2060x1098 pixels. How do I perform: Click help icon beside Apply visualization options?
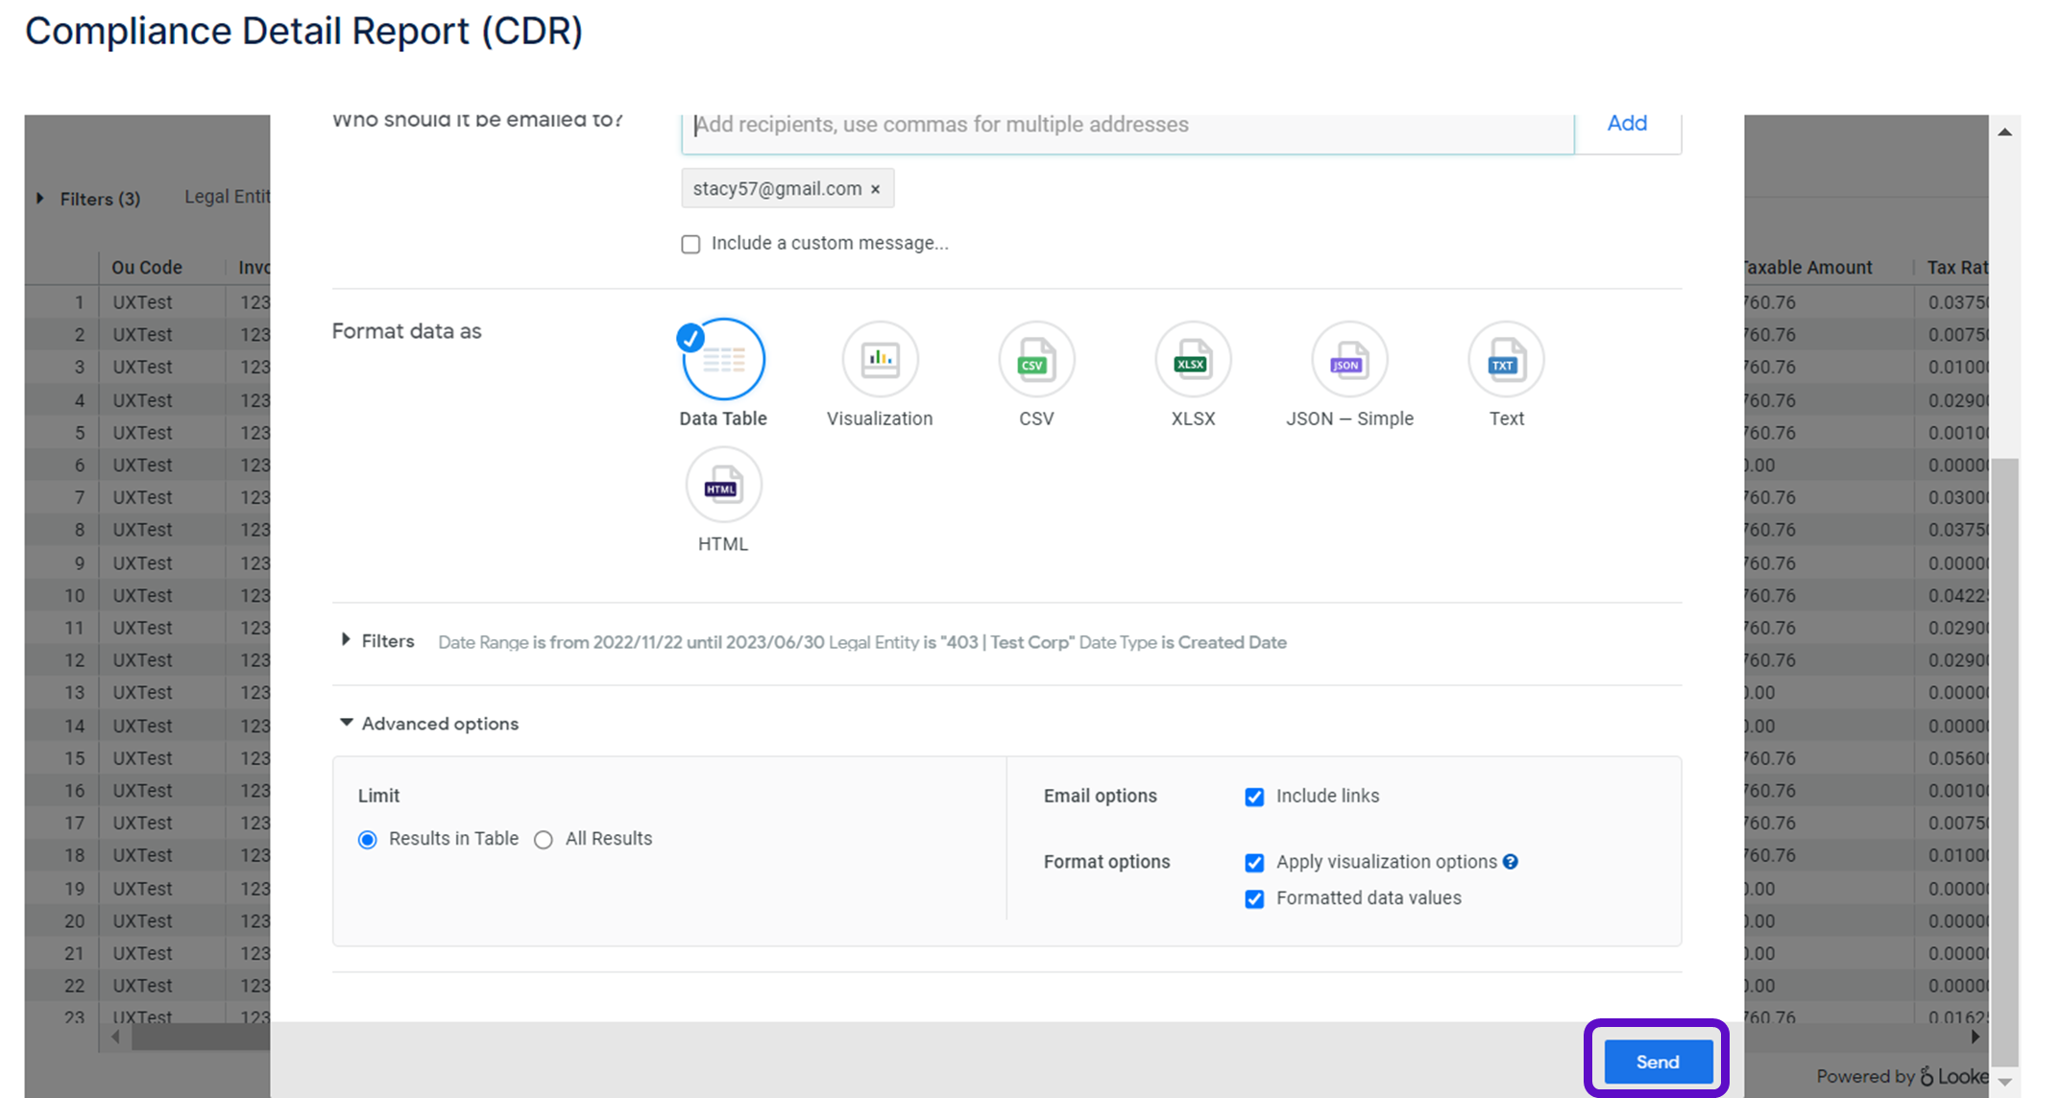[1511, 862]
